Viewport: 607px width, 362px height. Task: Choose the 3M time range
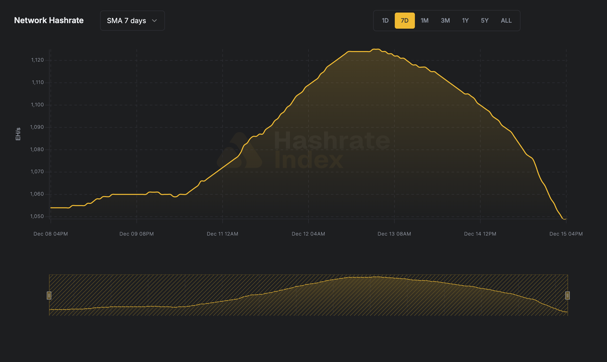pyautogui.click(x=445, y=20)
